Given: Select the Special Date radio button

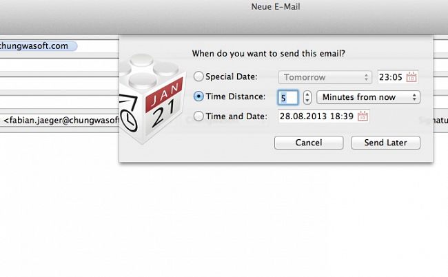Looking at the screenshot, I should pos(198,76).
